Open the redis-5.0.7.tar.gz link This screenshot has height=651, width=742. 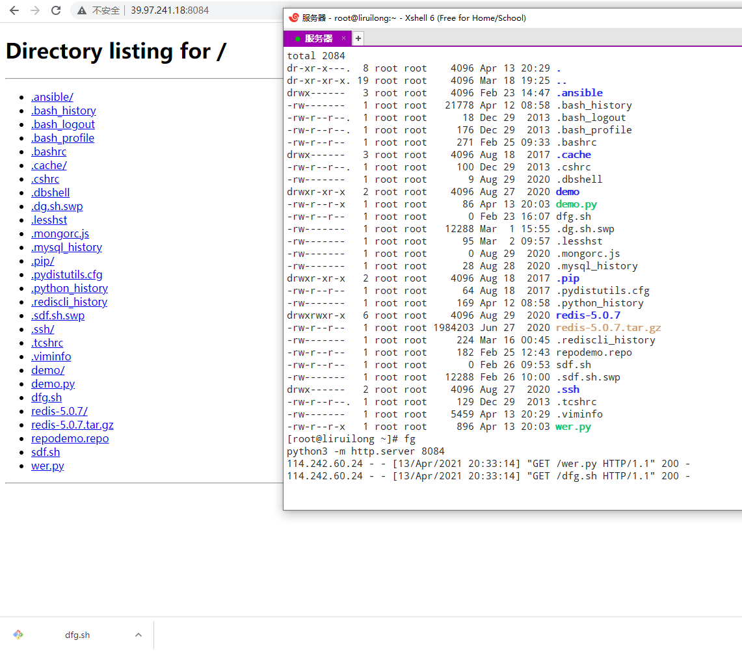[72, 425]
